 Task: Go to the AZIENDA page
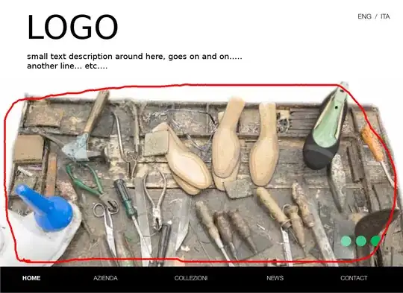(105, 278)
